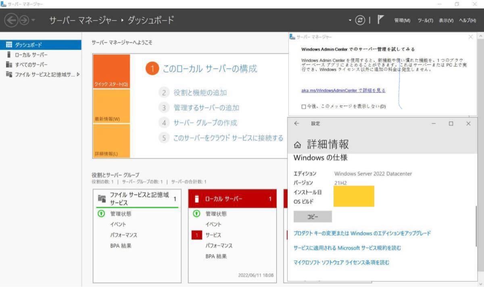Click the home icon in the 設定 window
Viewport: 484px width, 287px height.
click(x=297, y=143)
